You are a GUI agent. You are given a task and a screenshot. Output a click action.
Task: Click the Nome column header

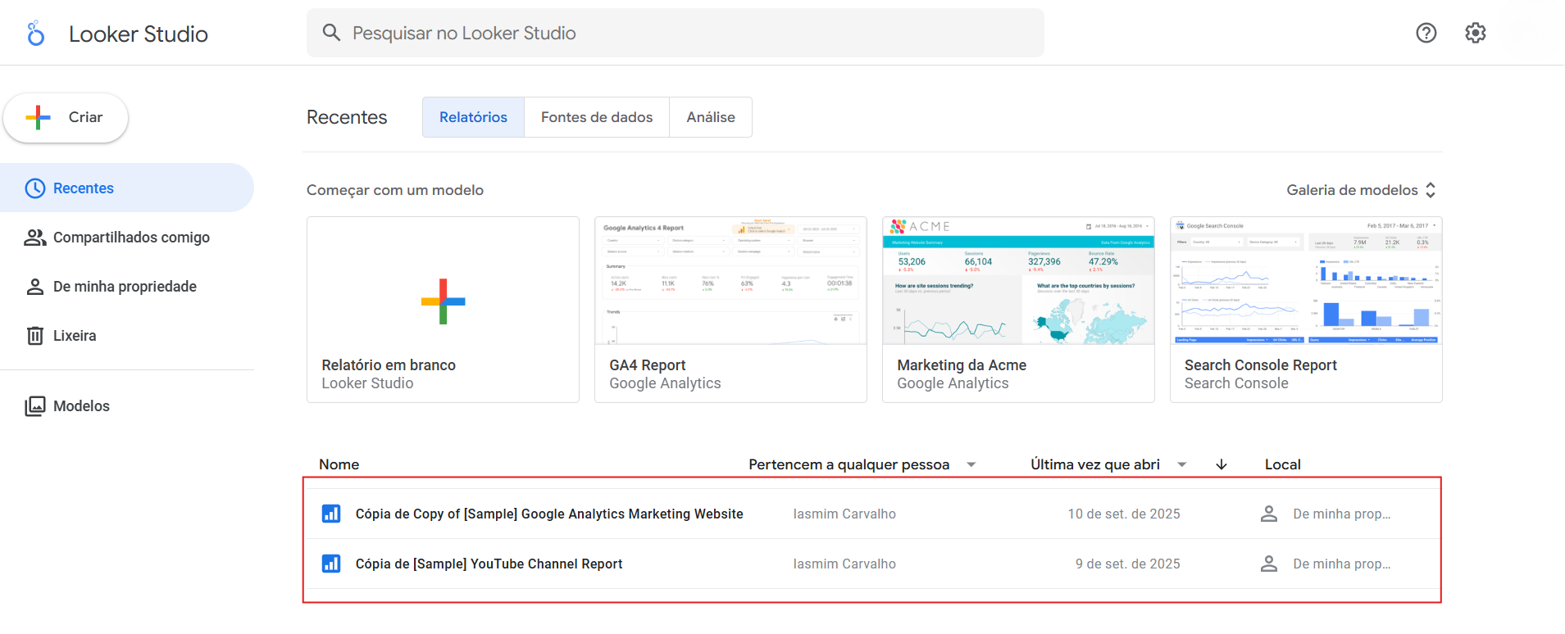click(339, 464)
